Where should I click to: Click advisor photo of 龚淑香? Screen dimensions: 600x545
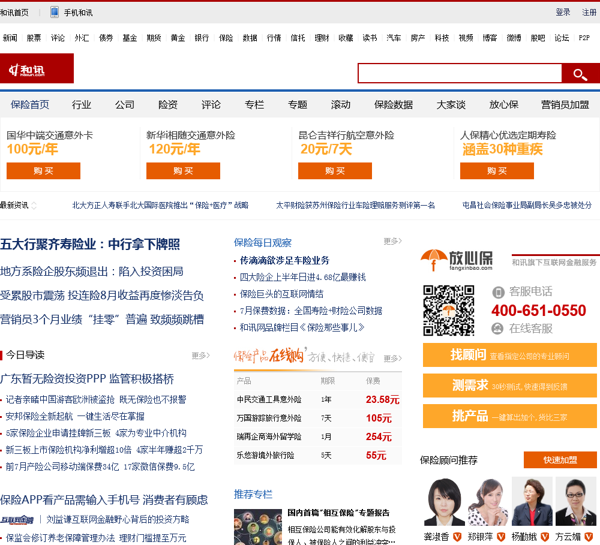[444, 501]
